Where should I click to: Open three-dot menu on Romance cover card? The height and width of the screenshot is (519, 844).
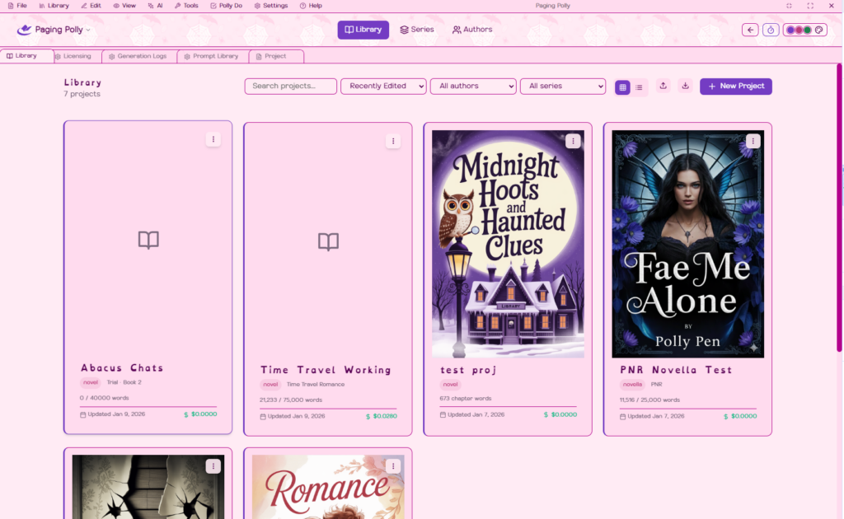click(x=393, y=466)
